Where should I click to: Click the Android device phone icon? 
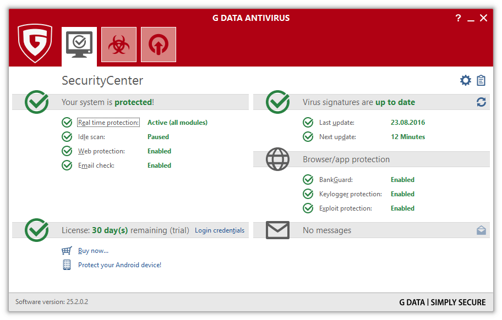67,264
